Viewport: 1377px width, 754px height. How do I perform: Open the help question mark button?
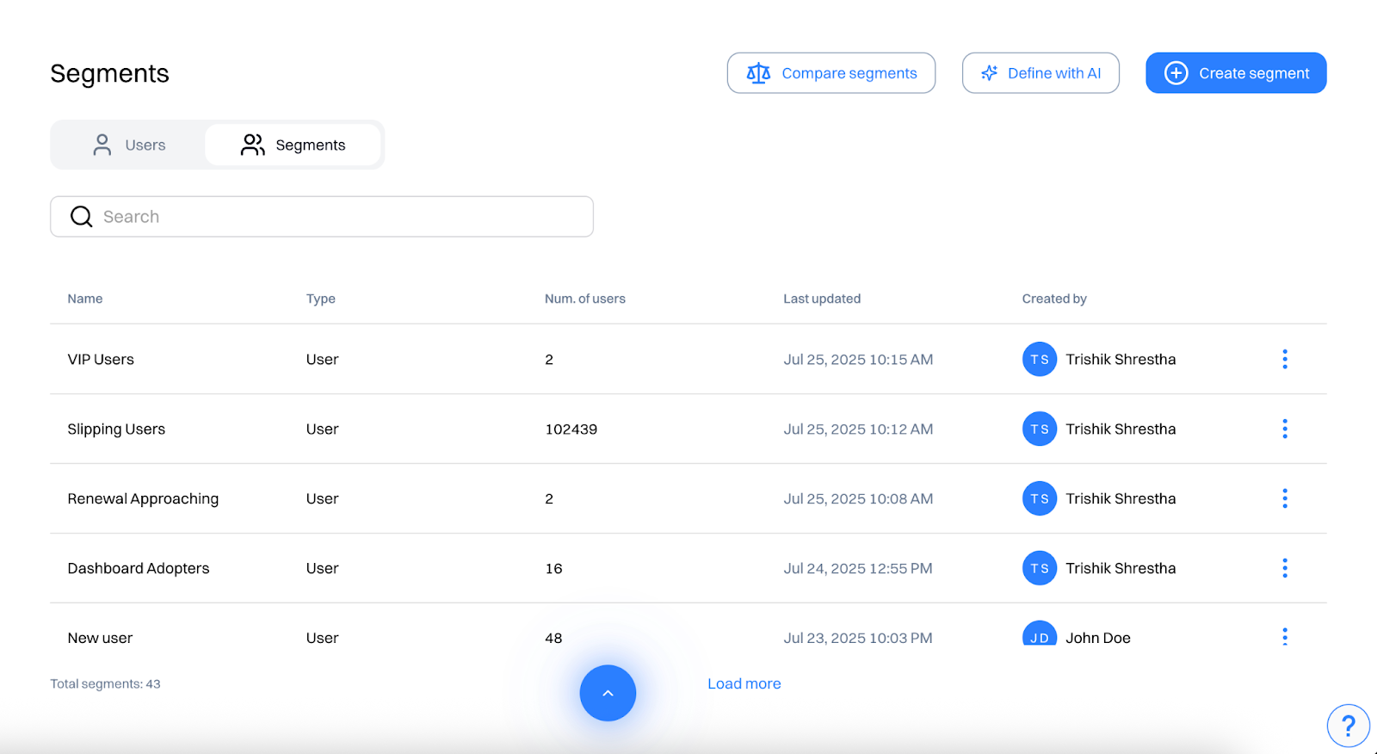tap(1348, 726)
